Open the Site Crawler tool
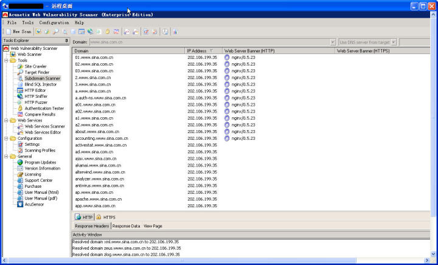Screen dimensions: 438x265 [x=35, y=66]
